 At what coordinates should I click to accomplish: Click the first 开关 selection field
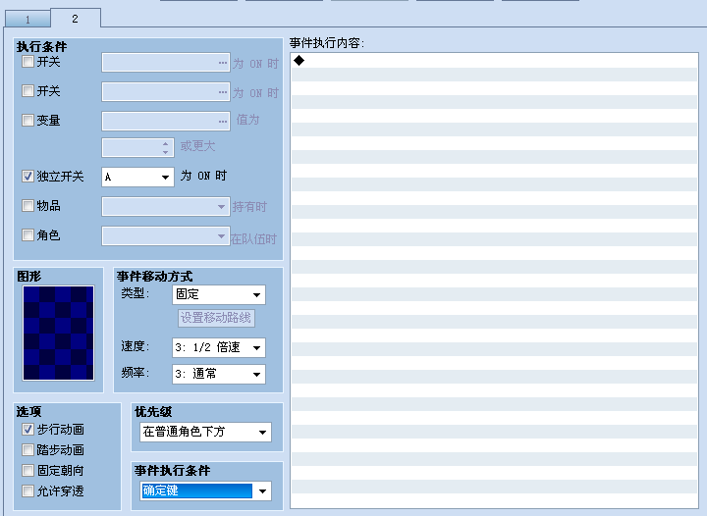(166, 63)
